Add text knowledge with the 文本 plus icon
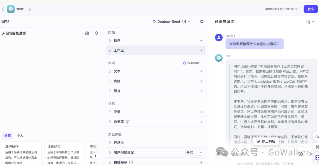Viewport: 319px width, 165px height. [x=201, y=71]
